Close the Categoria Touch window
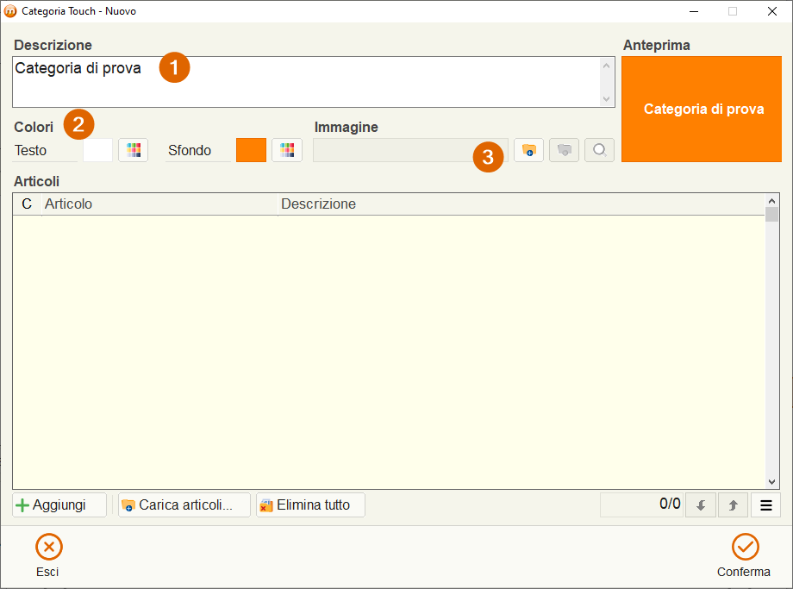The width and height of the screenshot is (793, 589). 771,11
